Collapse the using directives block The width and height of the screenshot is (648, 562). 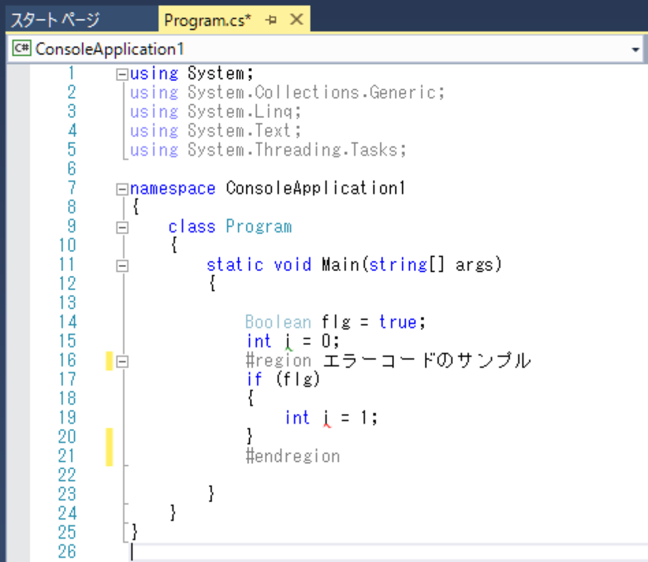pos(122,74)
